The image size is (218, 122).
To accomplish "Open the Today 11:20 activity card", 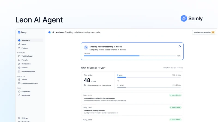I will point(132,98).
